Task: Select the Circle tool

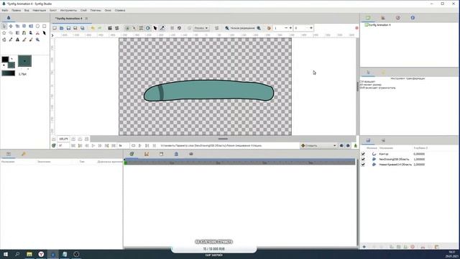Action: [37, 26]
